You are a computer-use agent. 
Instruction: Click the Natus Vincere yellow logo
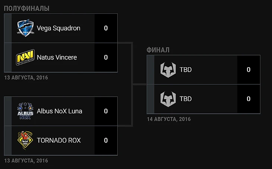pyautogui.click(x=25, y=58)
